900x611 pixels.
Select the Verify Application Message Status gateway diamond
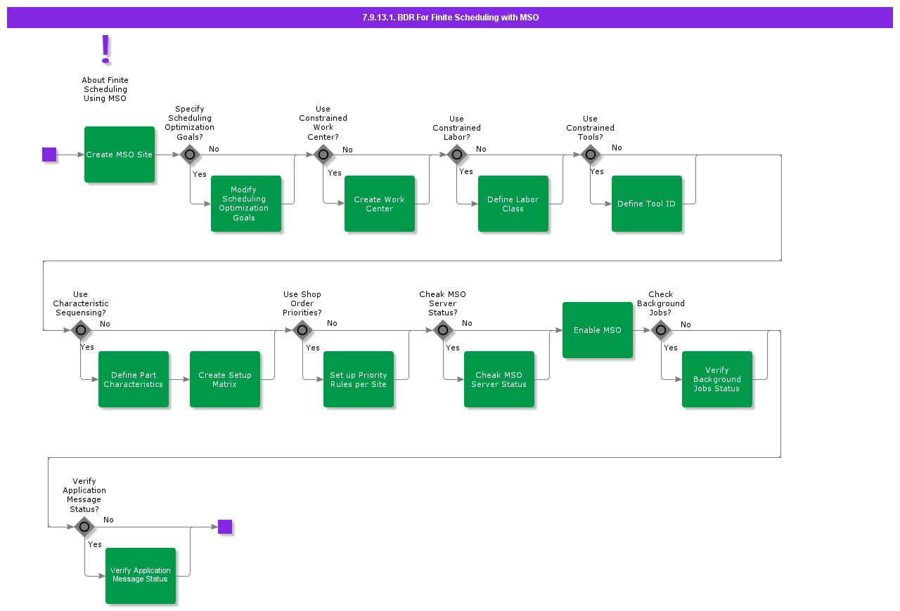[x=84, y=527]
